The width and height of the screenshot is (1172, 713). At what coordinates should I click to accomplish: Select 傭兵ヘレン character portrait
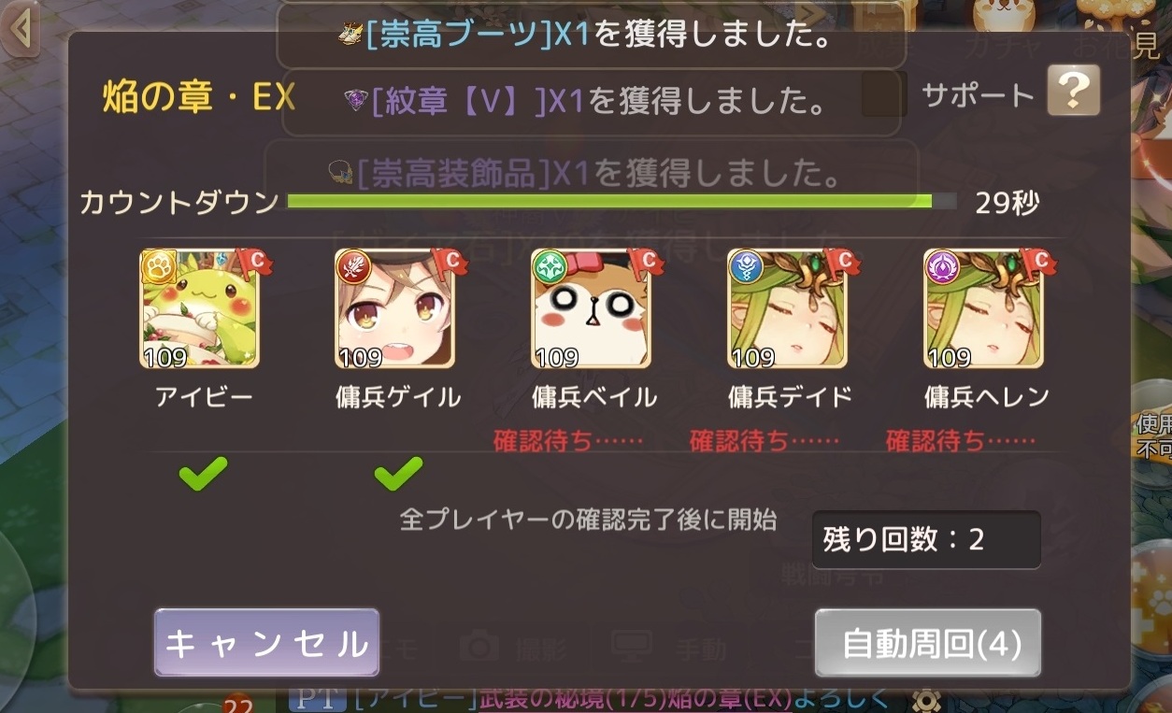click(x=984, y=309)
